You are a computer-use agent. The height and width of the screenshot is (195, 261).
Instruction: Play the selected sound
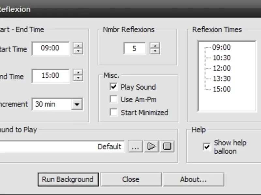click(151, 146)
